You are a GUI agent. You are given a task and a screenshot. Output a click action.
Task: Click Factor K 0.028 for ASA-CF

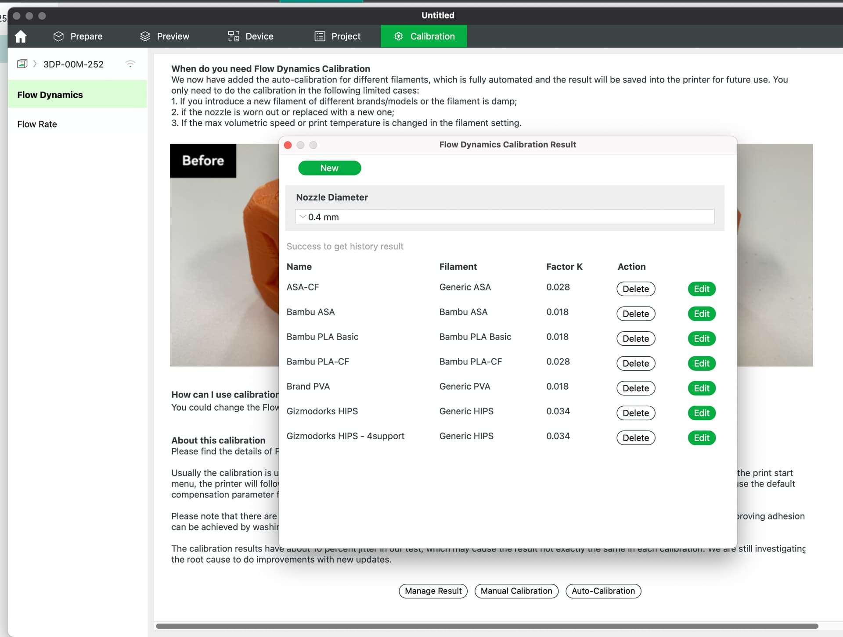click(x=558, y=287)
